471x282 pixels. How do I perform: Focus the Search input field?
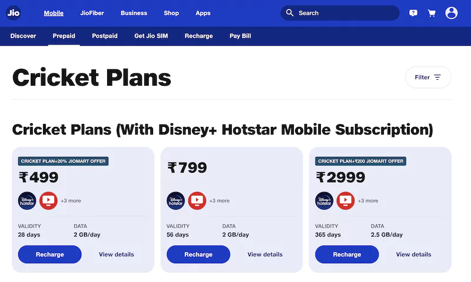[x=340, y=13]
